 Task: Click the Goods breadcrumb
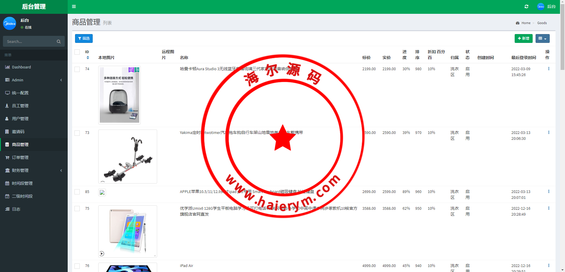542,23
